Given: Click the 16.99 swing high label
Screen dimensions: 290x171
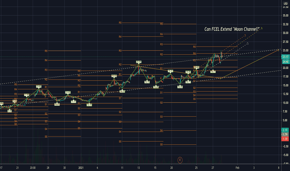Looking at the screenshot, I should [x=114, y=76].
